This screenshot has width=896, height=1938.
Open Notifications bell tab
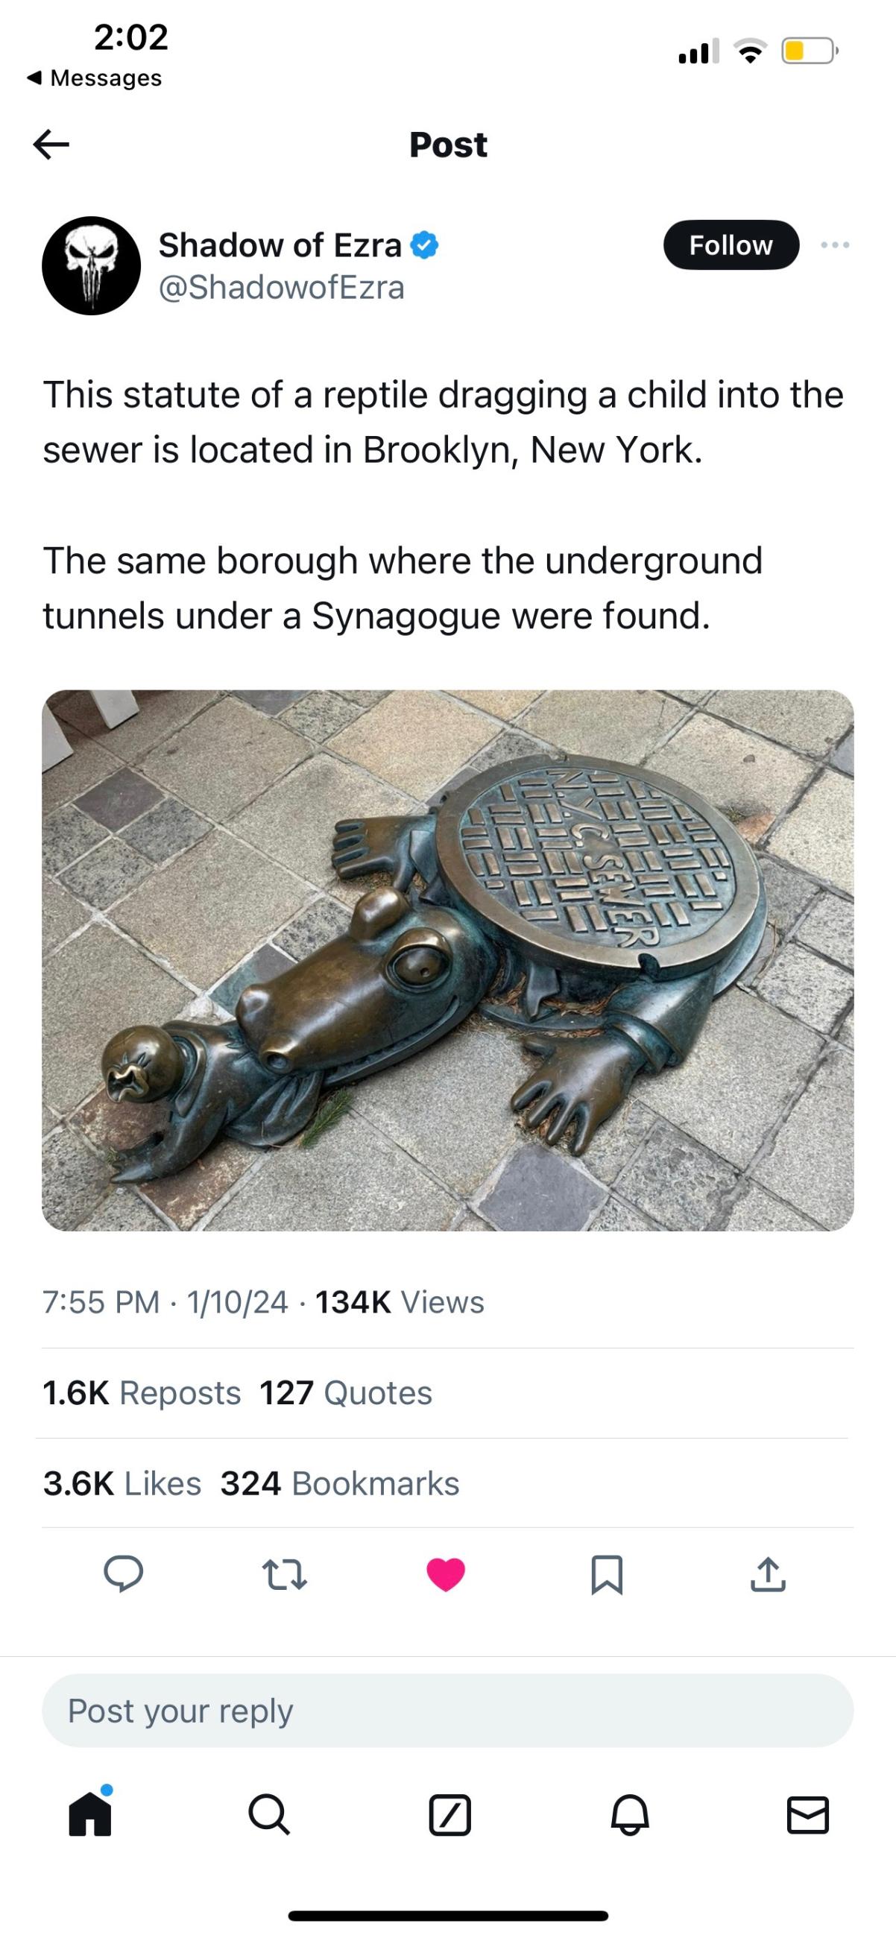click(x=629, y=1814)
